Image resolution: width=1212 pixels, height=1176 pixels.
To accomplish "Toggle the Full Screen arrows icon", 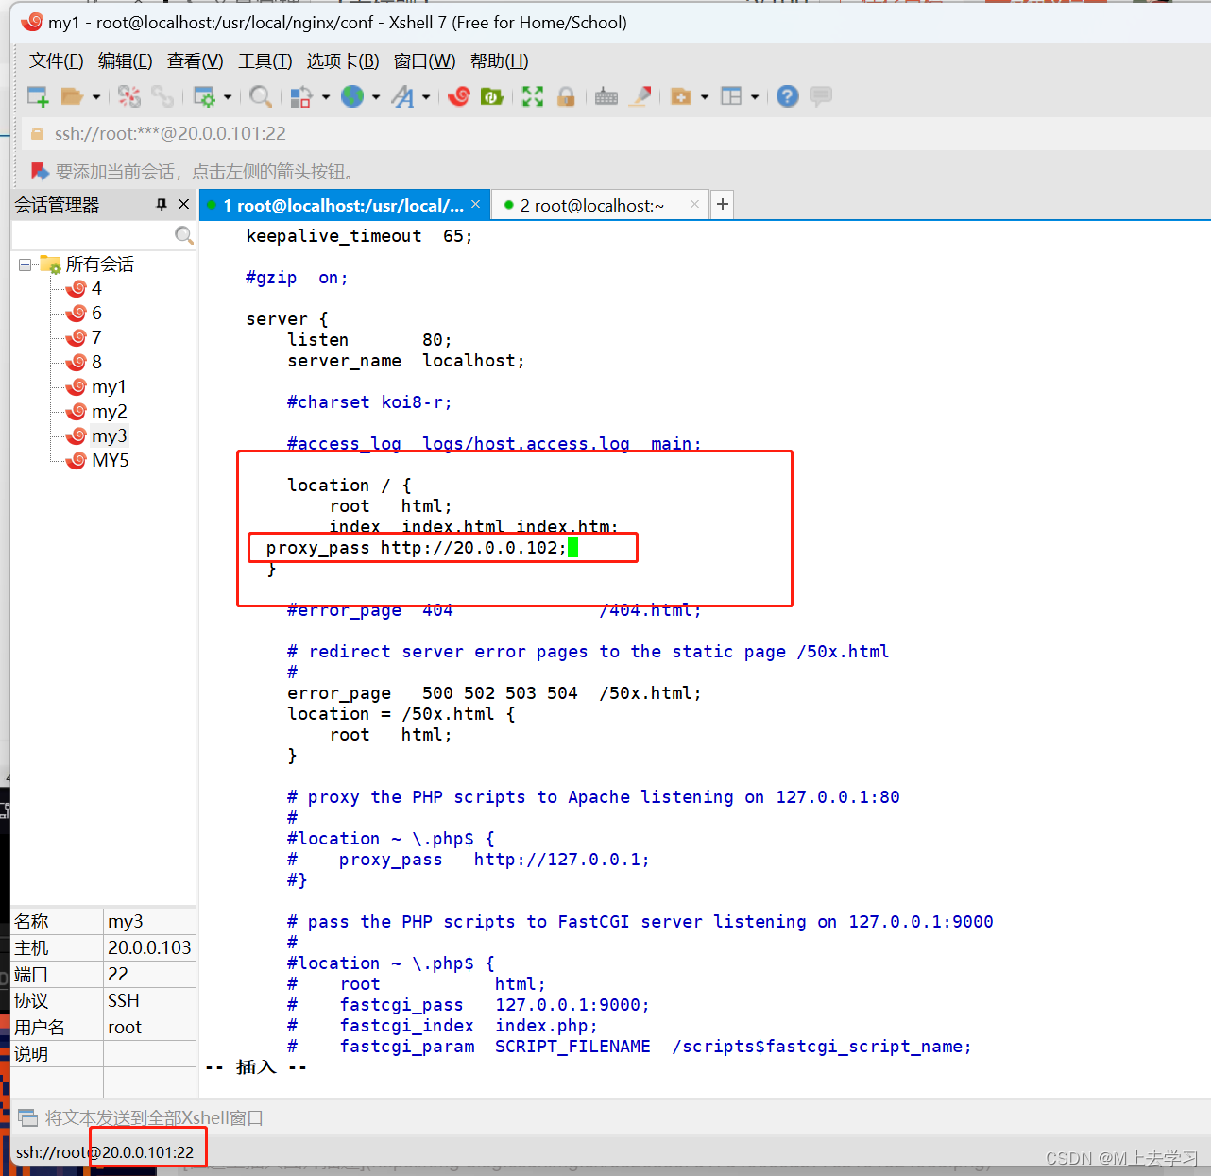I will [533, 96].
